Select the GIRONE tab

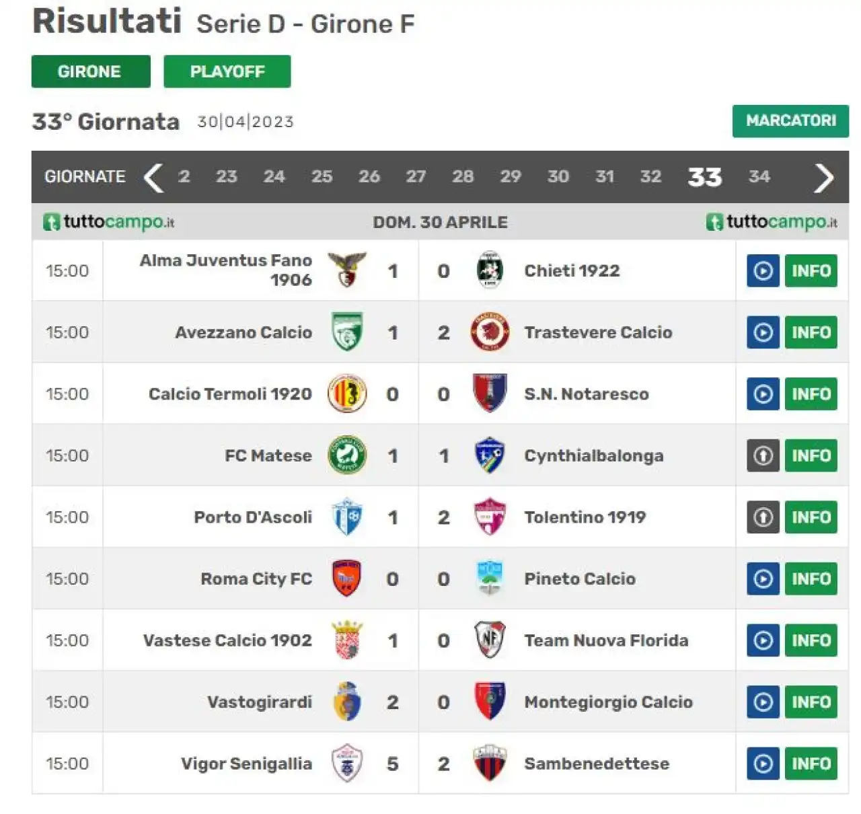(x=91, y=71)
